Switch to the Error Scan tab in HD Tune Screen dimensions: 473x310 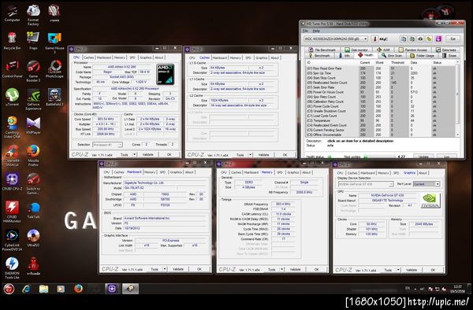[x=392, y=56]
